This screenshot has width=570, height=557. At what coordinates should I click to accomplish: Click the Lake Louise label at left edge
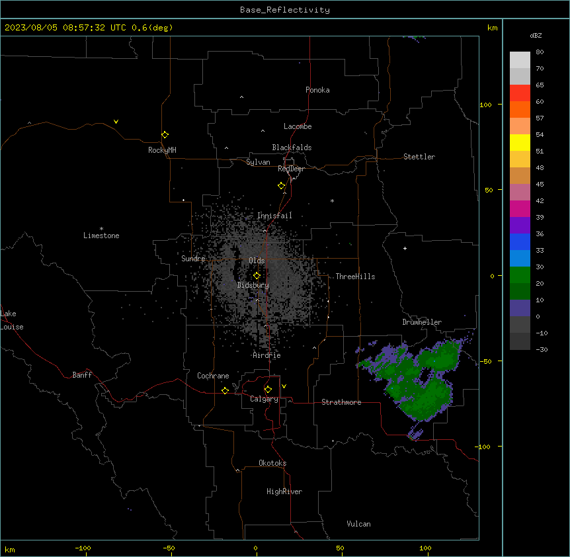pyautogui.click(x=12, y=320)
